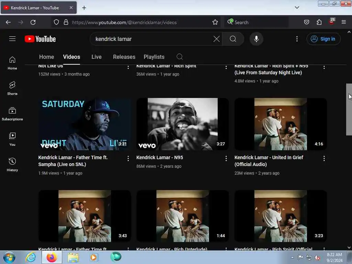The image size is (352, 264).
Task: Reload the page in Firefox
Action: (x=33, y=22)
